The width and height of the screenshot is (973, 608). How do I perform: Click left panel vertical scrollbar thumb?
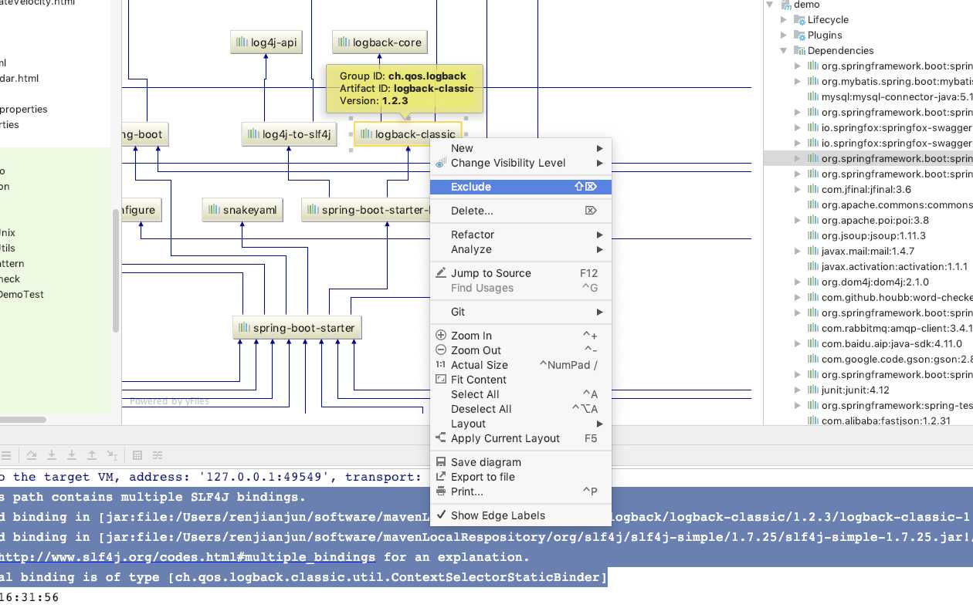116,270
